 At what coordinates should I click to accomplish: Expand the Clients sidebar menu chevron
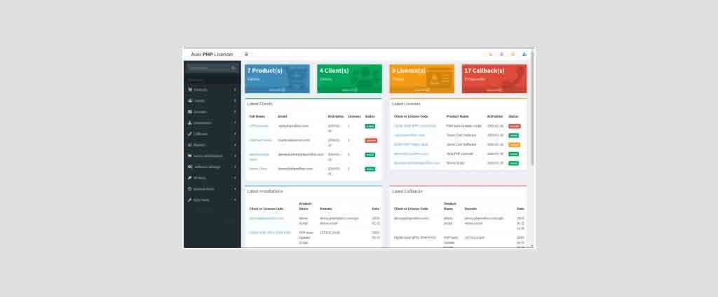tap(235, 101)
